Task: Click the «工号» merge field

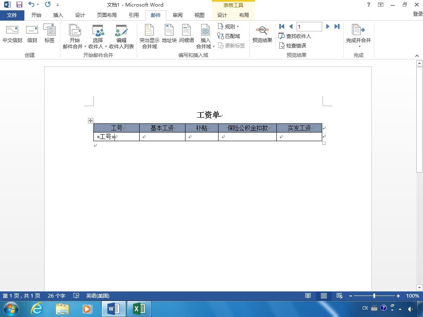Action: pyautogui.click(x=106, y=137)
